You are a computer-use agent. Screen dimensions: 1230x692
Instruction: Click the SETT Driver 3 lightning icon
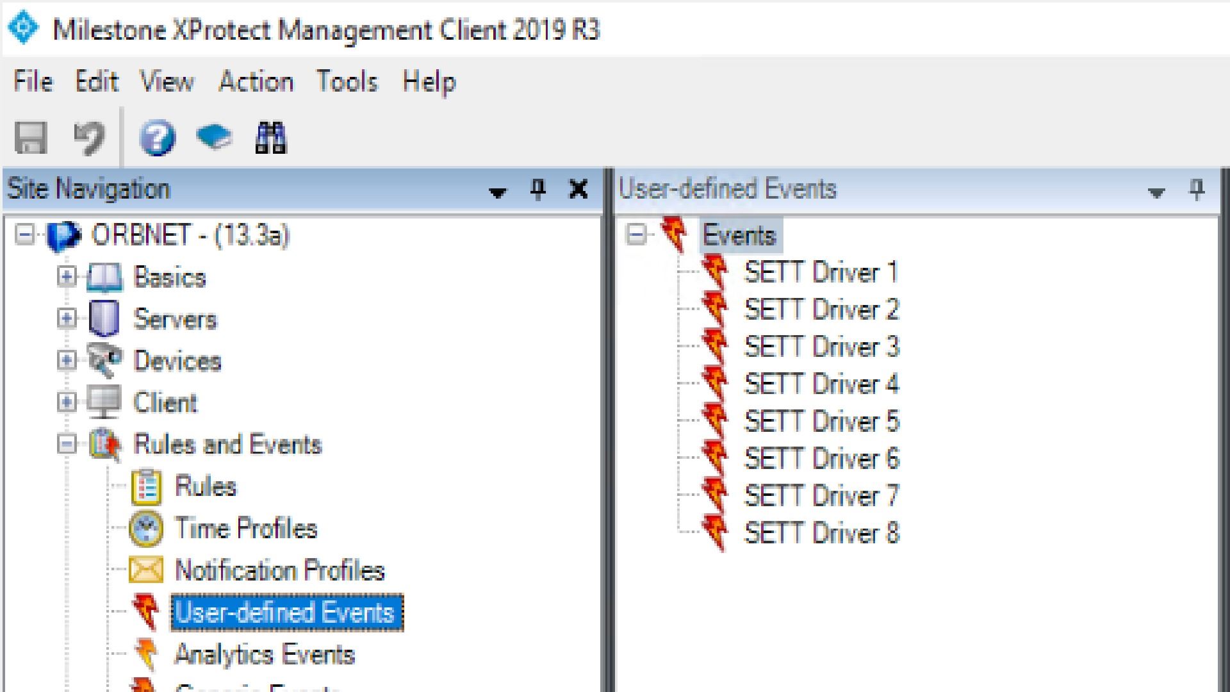point(715,347)
